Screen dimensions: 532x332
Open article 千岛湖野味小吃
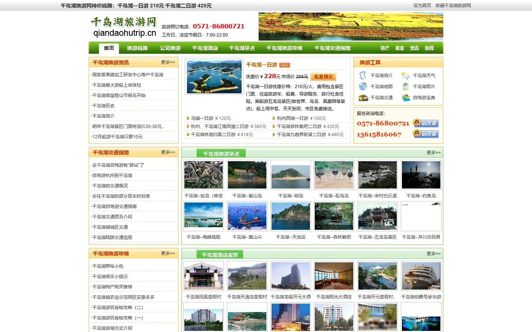coord(108,266)
